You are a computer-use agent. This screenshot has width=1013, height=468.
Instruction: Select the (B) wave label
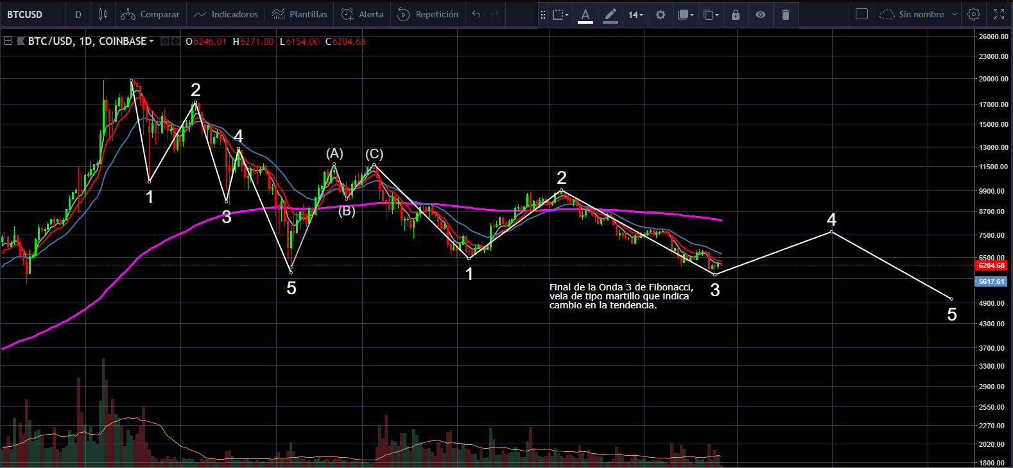(x=347, y=211)
